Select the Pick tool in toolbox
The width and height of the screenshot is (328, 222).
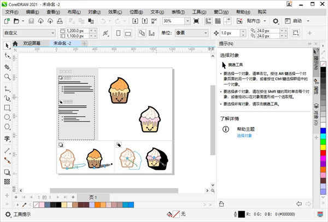7,45
